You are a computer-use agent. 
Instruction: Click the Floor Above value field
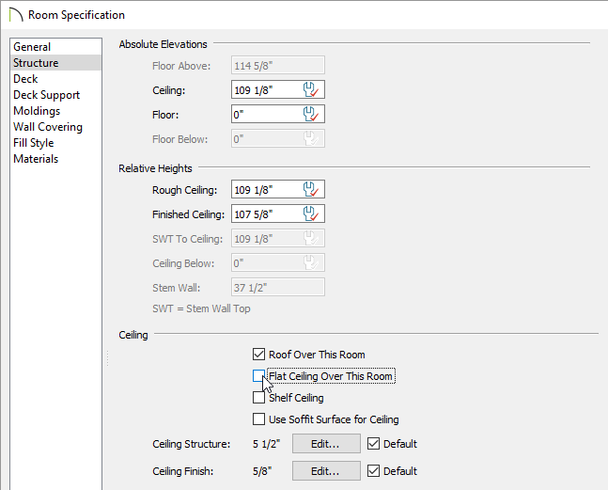coord(277,65)
